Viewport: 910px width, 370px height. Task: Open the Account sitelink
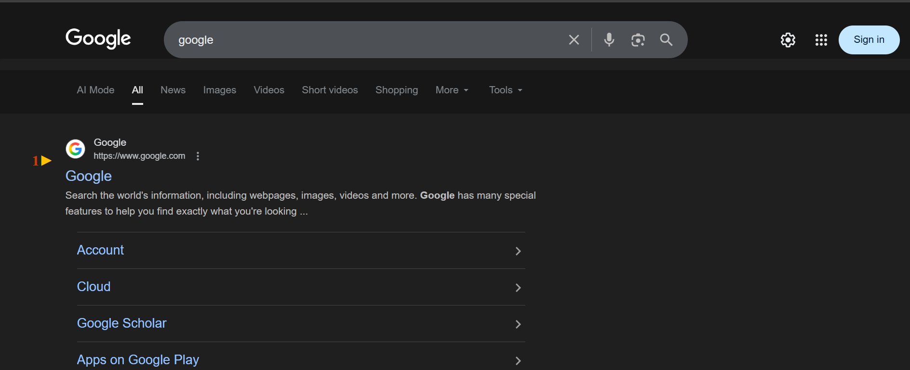pos(100,250)
